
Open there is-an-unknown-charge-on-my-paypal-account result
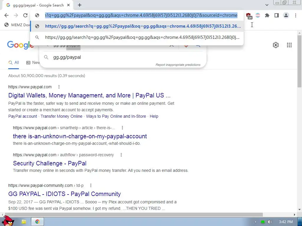[x=80, y=136]
